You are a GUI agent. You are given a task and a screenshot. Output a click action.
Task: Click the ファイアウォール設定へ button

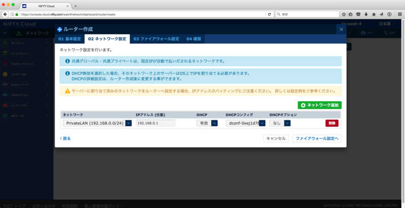[x=317, y=138]
